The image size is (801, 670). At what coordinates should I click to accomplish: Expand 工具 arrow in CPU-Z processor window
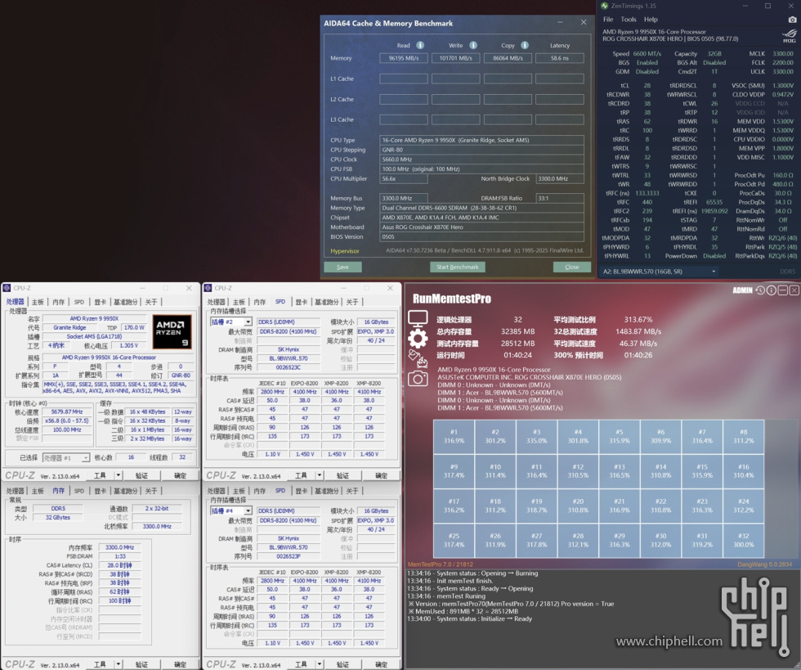118,475
